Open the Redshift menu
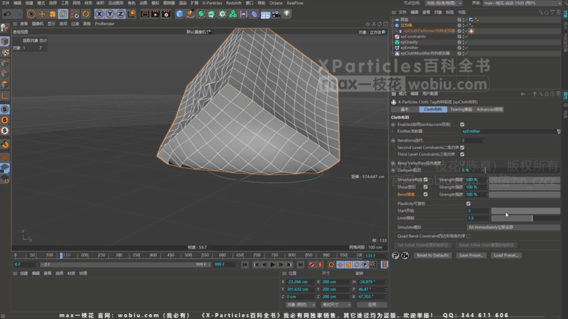568x319 pixels. click(x=234, y=3)
